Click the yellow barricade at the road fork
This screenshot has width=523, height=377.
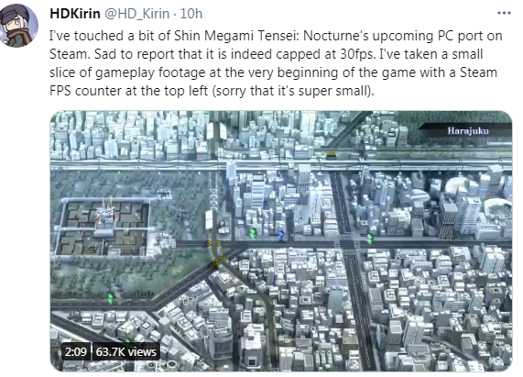(213, 243)
